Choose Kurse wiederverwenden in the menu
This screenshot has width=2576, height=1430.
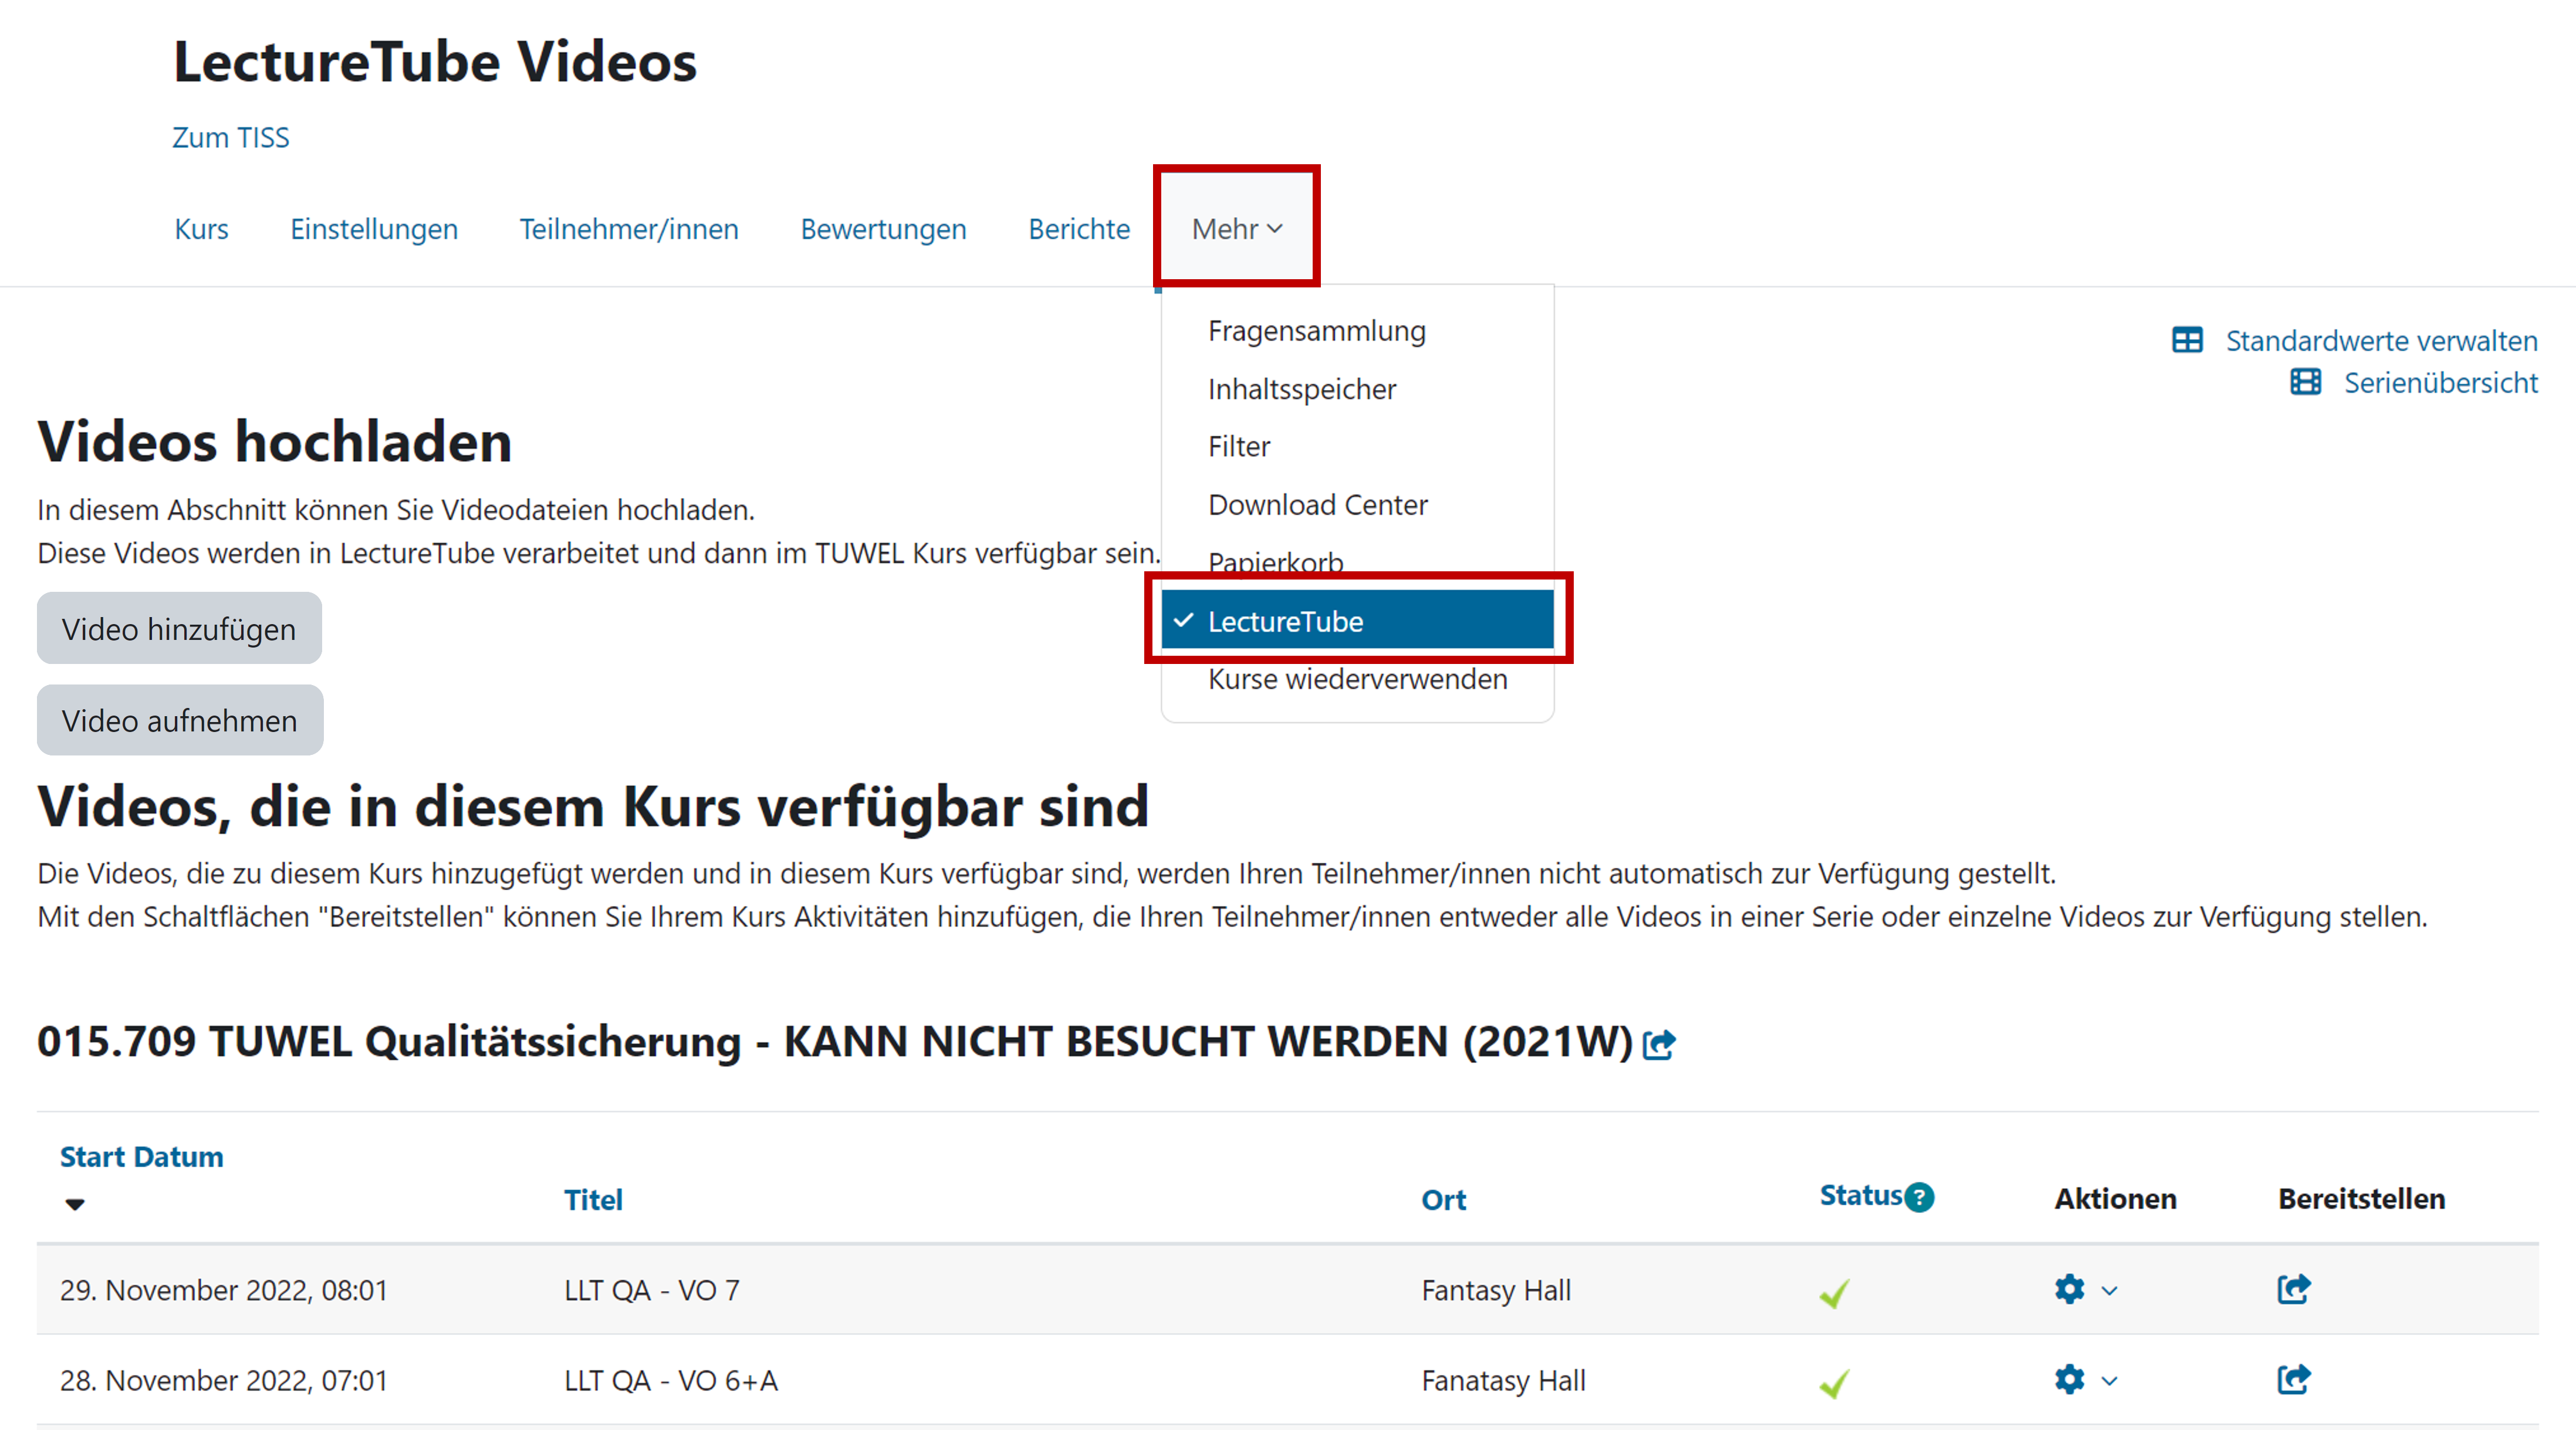pyautogui.click(x=1357, y=679)
